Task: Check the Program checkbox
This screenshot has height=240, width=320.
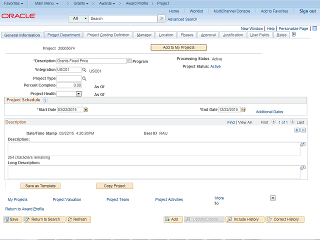Action: click(129, 61)
